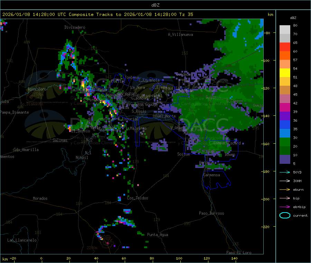Click the El_Desvio place label

81,131
